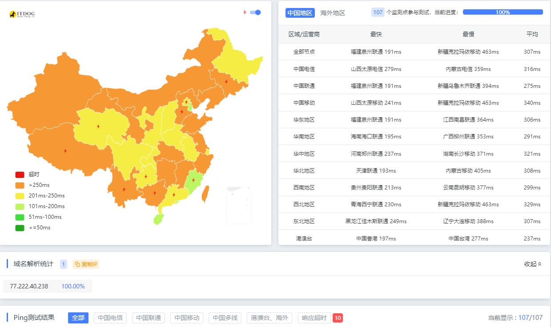
Task: Click the lightning marker on Heilongjiang/Jilin area
Action: (x=226, y=82)
